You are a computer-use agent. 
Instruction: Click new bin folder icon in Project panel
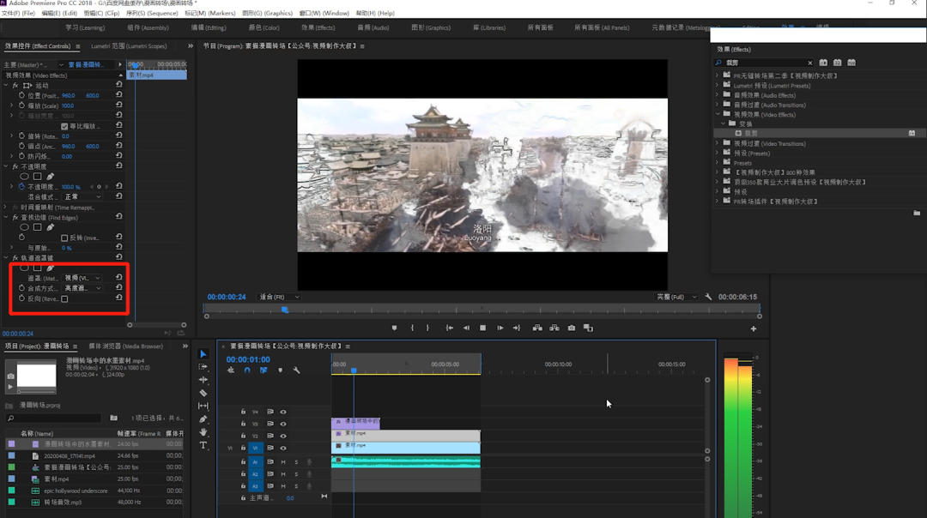click(x=113, y=419)
